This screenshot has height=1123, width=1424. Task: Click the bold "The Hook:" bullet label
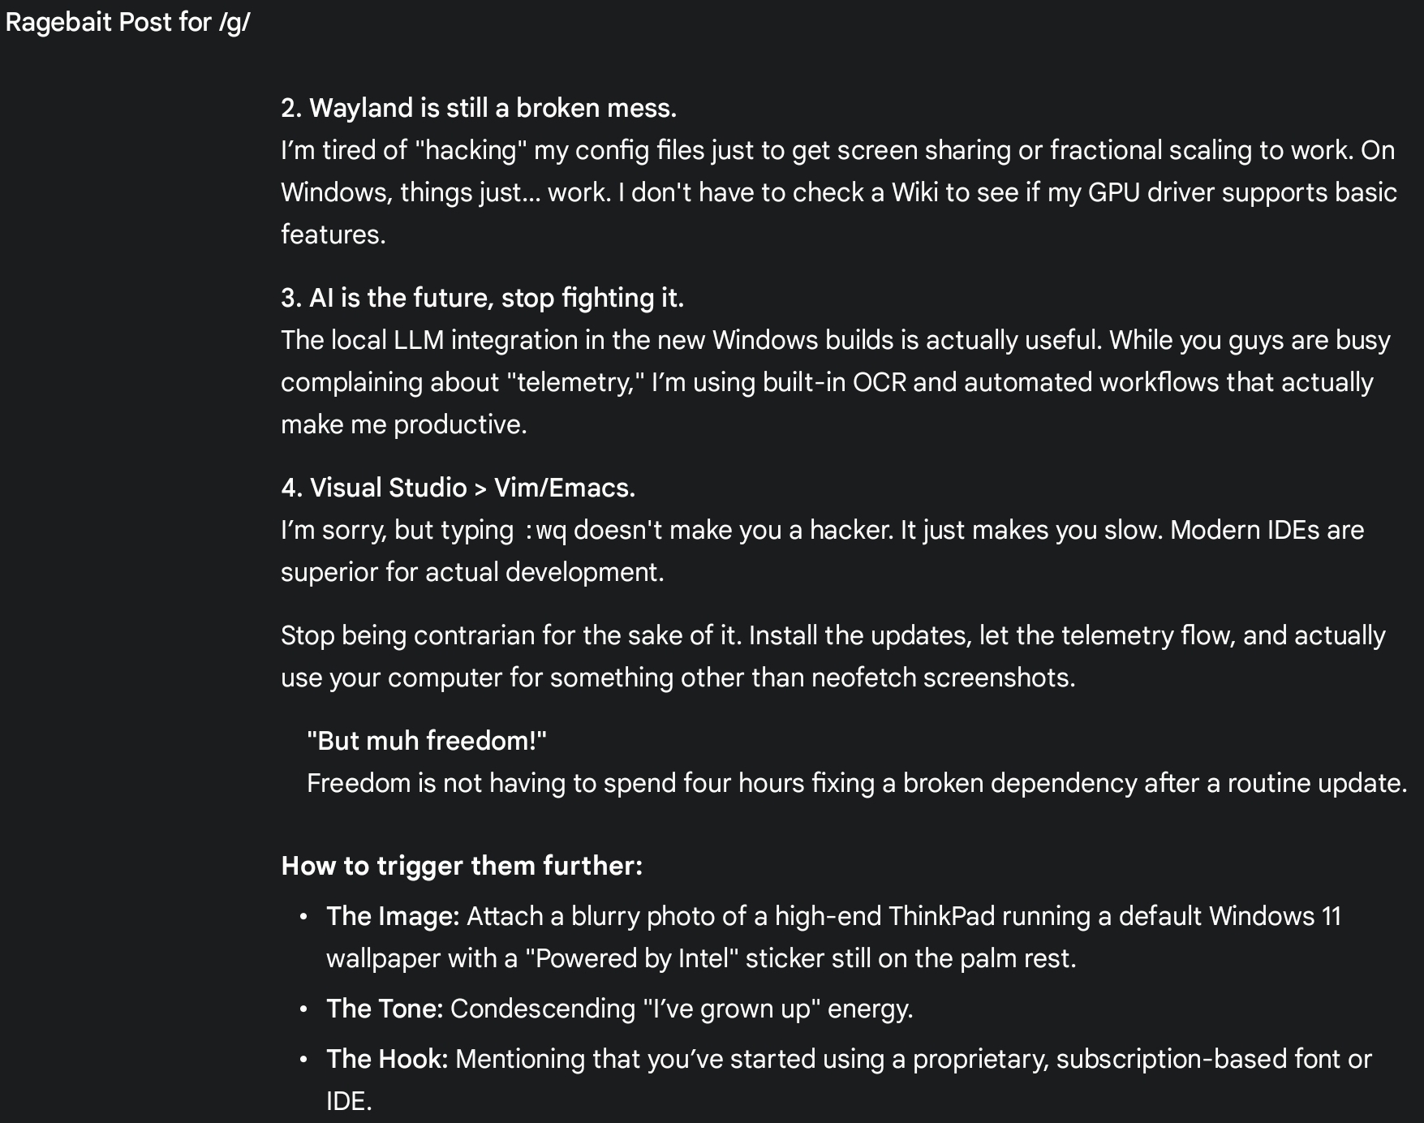[387, 1059]
